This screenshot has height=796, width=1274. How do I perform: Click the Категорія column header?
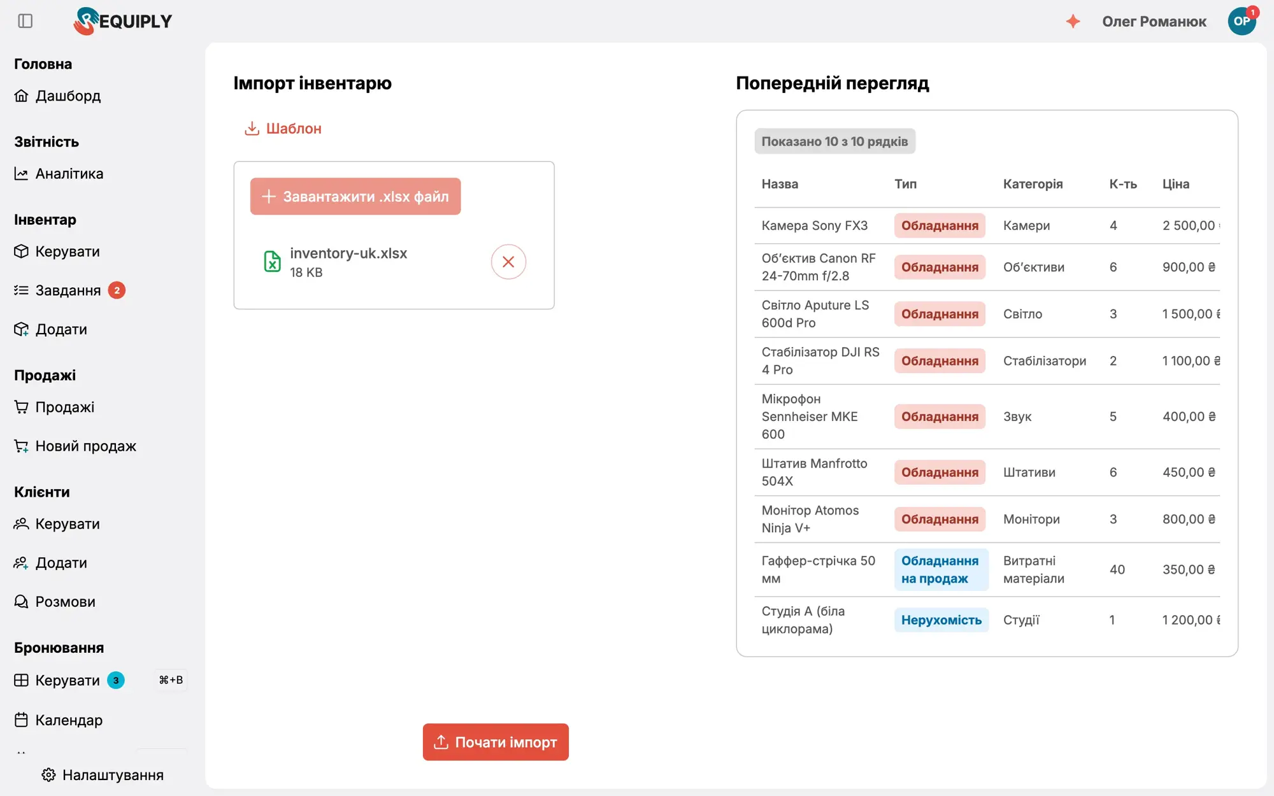(1033, 184)
